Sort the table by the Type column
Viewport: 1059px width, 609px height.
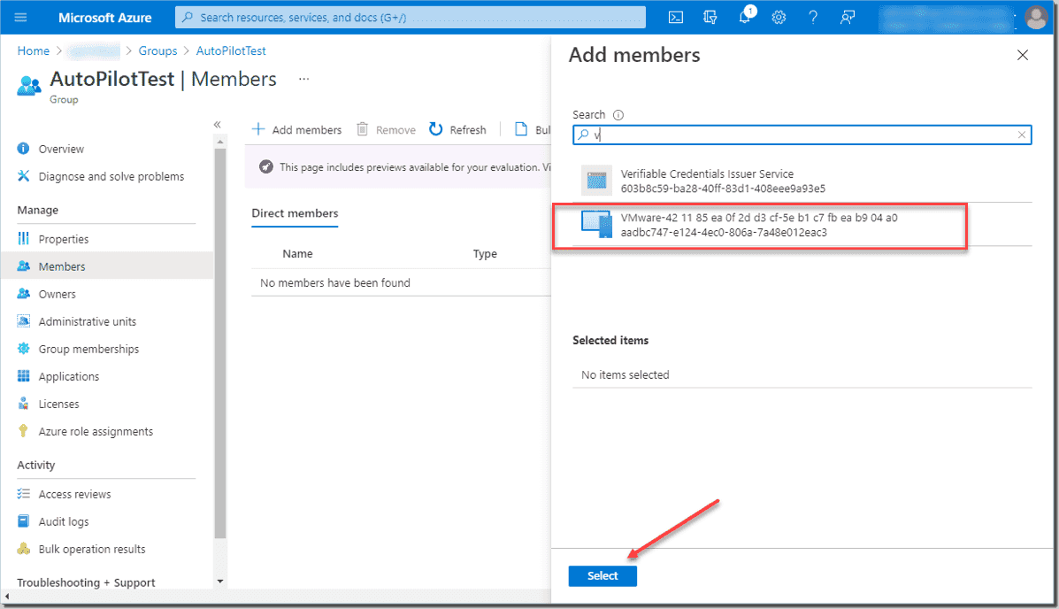(485, 254)
